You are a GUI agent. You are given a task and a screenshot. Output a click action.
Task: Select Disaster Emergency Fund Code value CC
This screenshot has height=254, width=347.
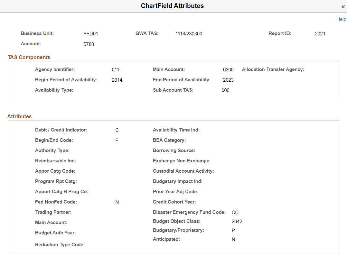coord(235,212)
